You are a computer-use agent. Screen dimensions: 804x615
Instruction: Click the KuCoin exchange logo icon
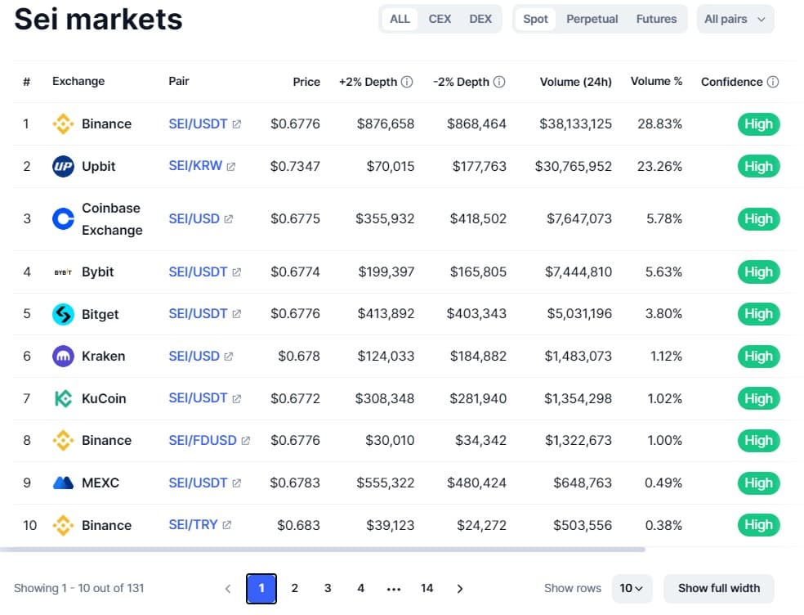pos(63,398)
